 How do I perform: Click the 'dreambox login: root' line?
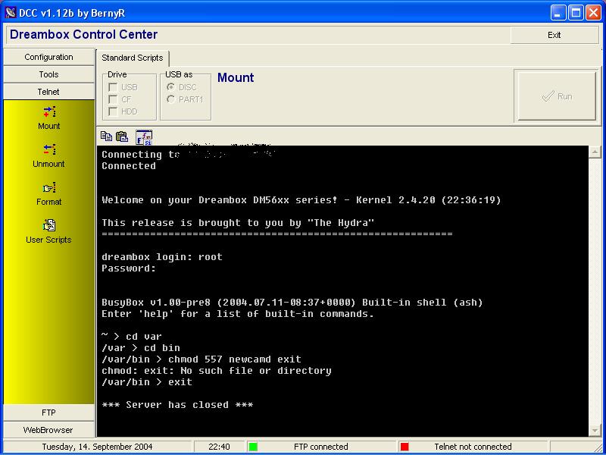coord(162,257)
